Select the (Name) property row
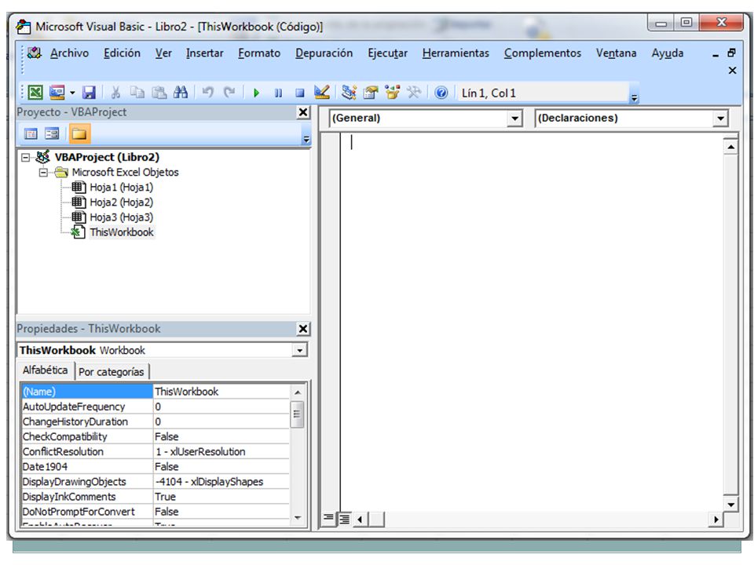 (x=155, y=392)
